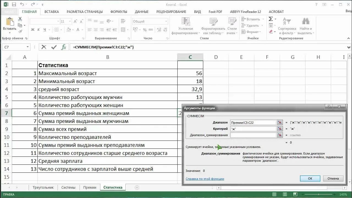Add a new sheet with plus icon
This screenshot has height=198, width=352.
point(137,187)
